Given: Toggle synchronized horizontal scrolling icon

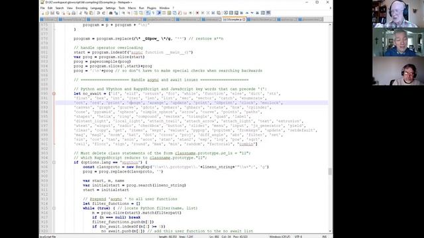Looking at the screenshot, I should (141, 13).
